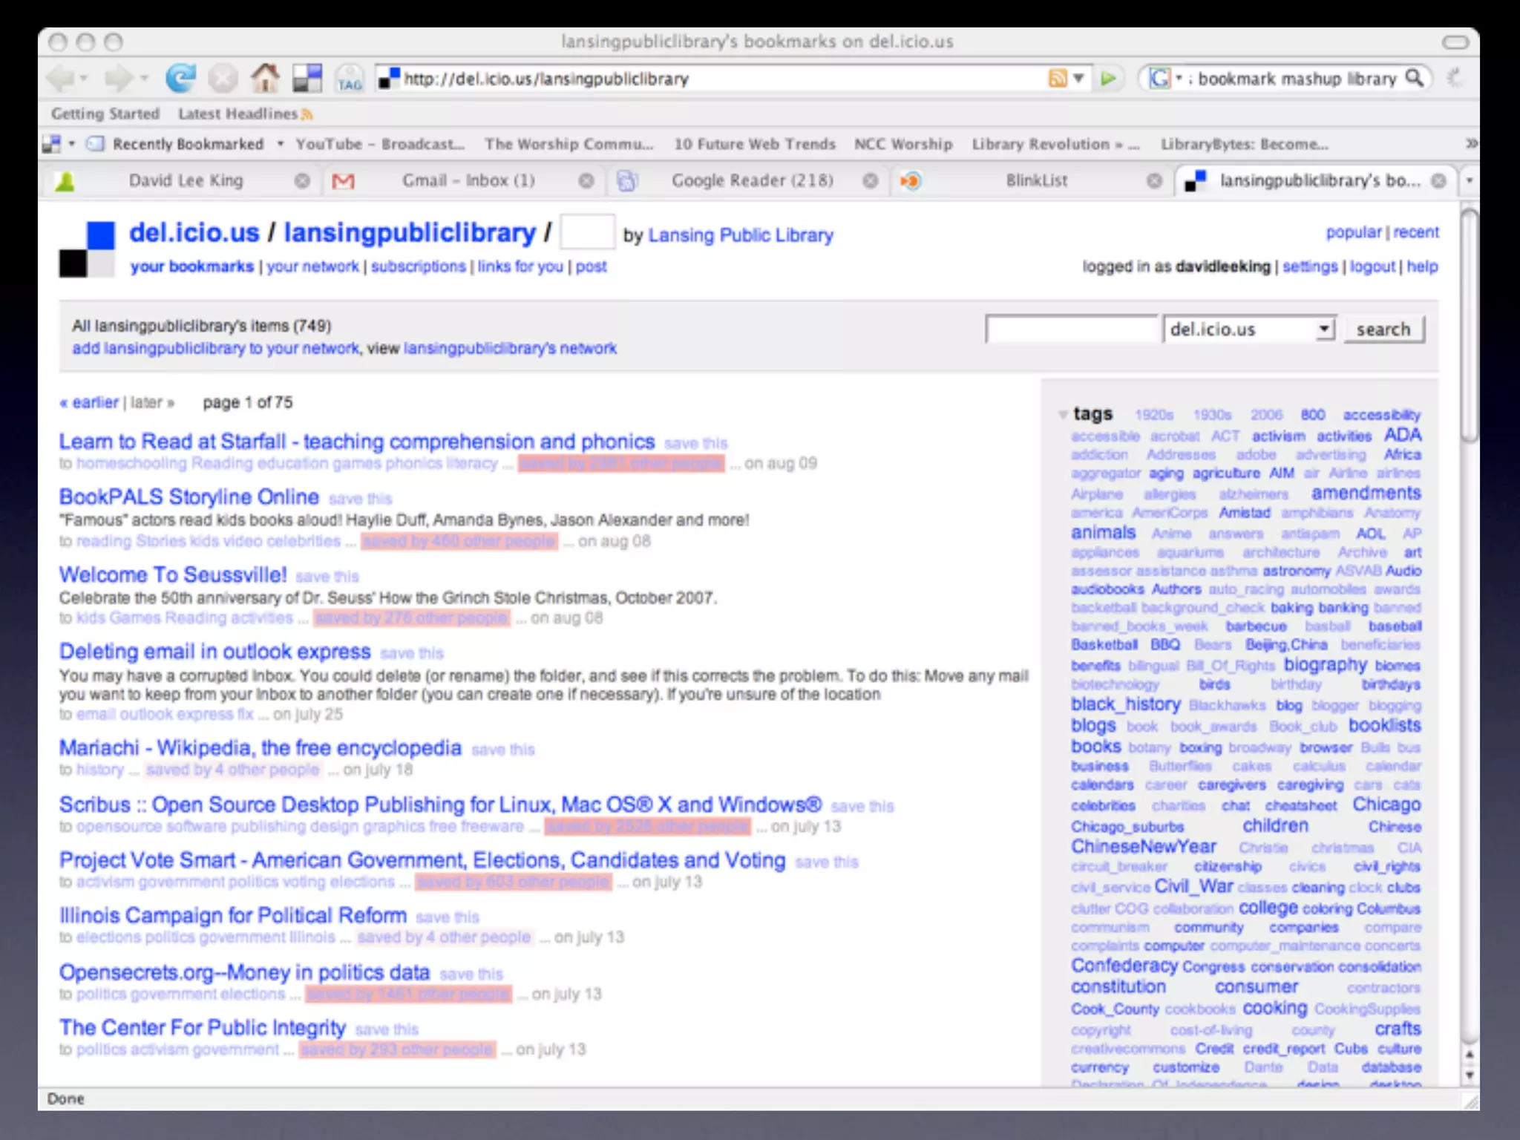Click the RSS feed icon in address bar

pyautogui.click(x=1057, y=78)
